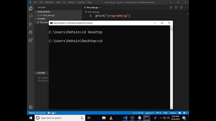Change file encoding UTF-8

158,113
